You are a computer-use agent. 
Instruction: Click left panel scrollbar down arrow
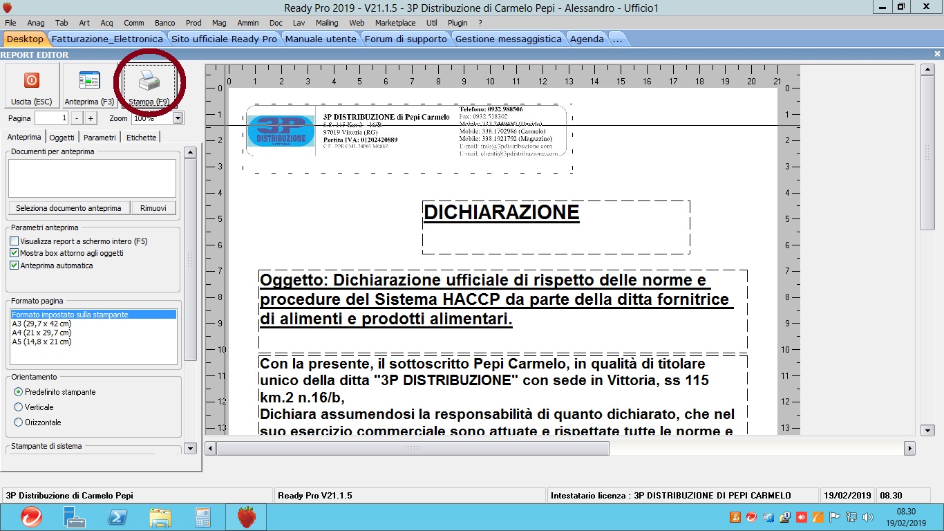[191, 449]
